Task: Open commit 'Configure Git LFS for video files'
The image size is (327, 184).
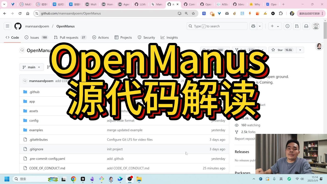Action: (130, 140)
